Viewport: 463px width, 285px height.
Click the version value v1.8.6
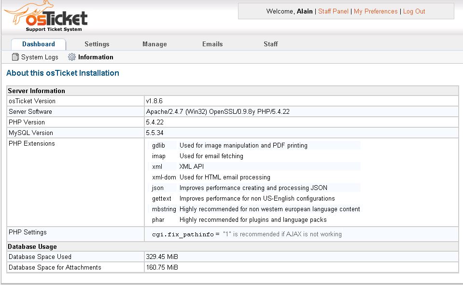click(x=154, y=101)
